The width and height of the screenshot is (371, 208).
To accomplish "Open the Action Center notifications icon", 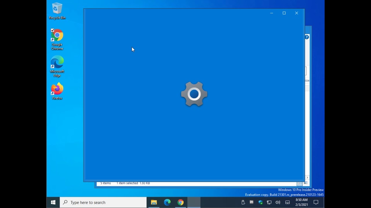I will tap(316, 203).
